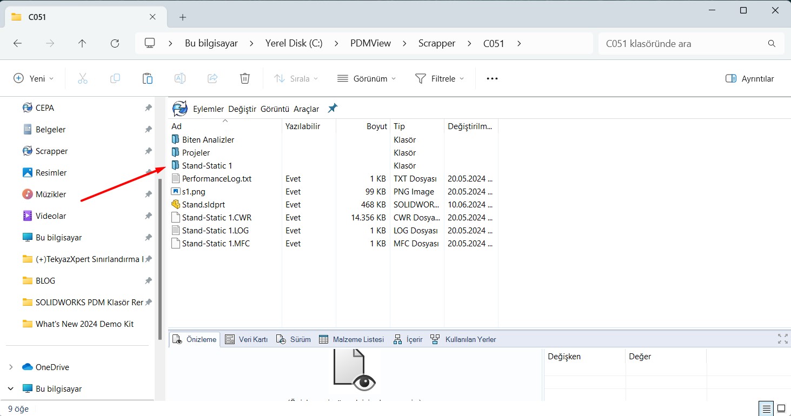The height and width of the screenshot is (416, 791).
Task: Click the Delete trash icon
Action: pyautogui.click(x=245, y=78)
